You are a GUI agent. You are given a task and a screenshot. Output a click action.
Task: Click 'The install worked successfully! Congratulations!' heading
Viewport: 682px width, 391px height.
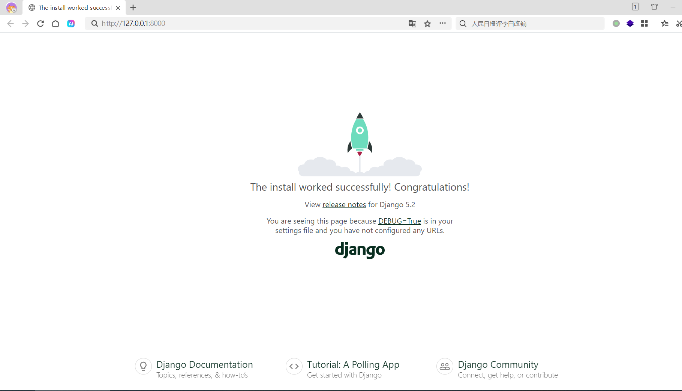360,187
